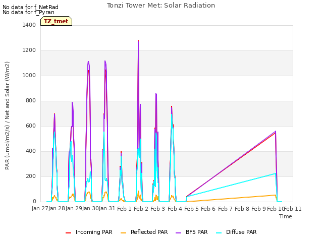Click the Feb 2 x-axis date label
The width and height of the screenshot is (323, 242).
[x=141, y=209]
